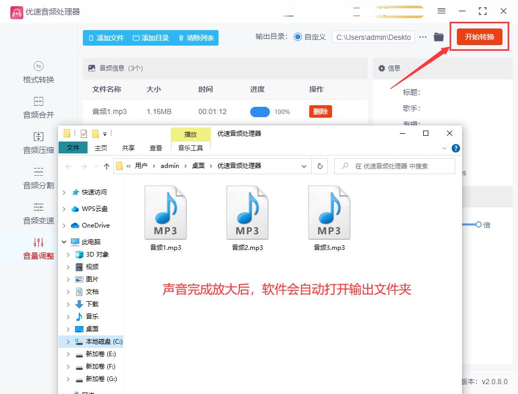Click the 开始转换 start button
The height and width of the screenshot is (394, 518).
point(479,37)
